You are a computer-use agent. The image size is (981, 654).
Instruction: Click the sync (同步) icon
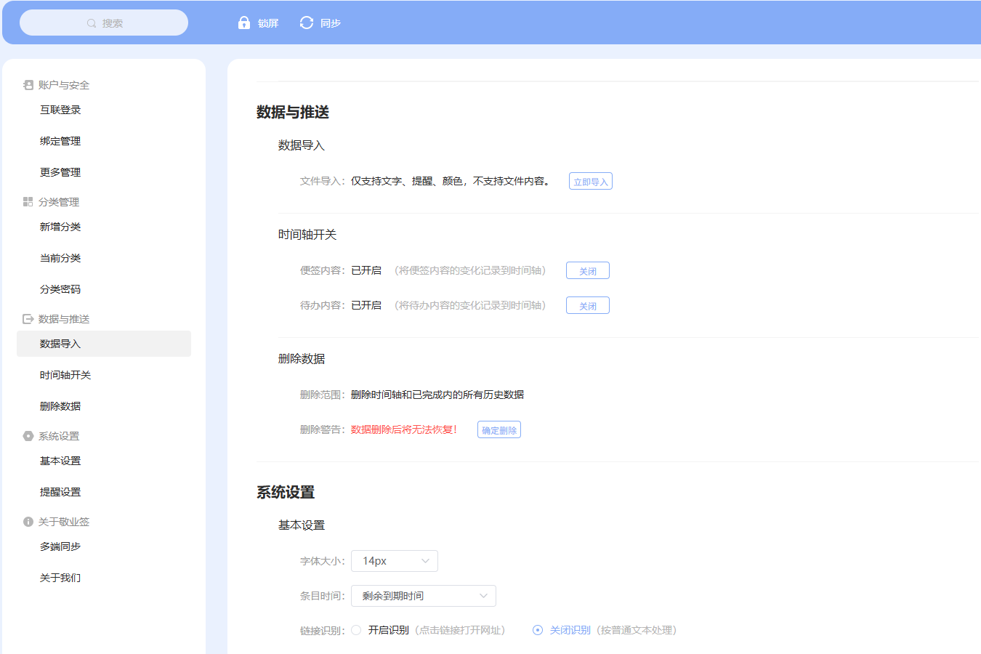point(306,23)
